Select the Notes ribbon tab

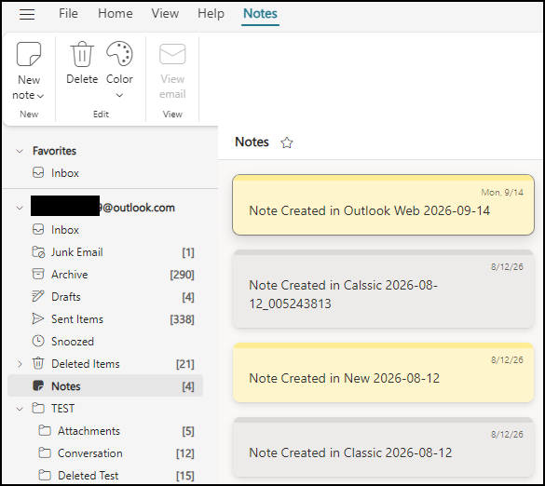260,14
